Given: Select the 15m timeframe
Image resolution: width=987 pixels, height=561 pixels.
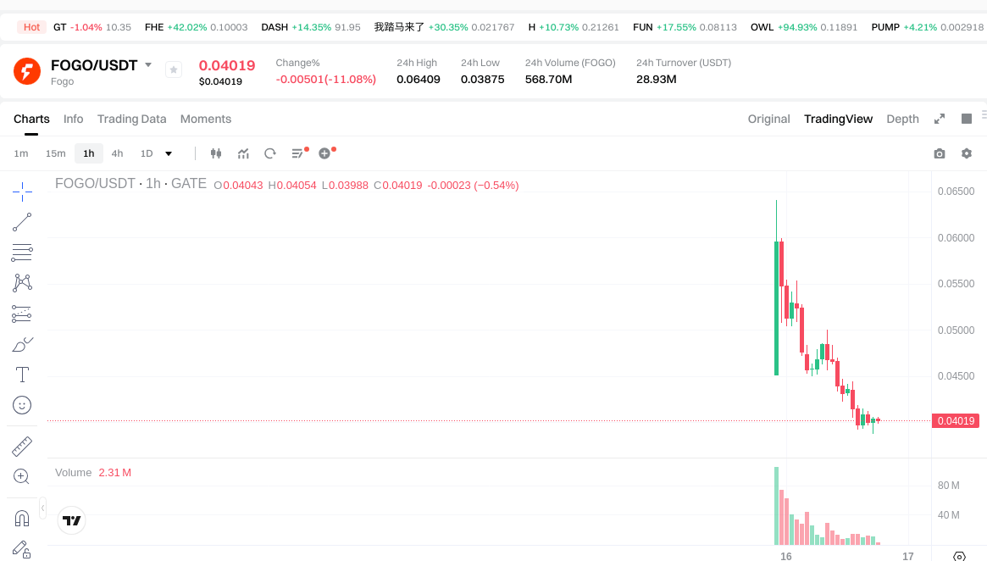Looking at the screenshot, I should pos(55,153).
